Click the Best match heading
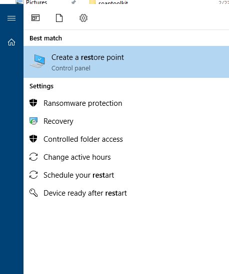Viewport: 229px width, 274px height. pyautogui.click(x=45, y=38)
